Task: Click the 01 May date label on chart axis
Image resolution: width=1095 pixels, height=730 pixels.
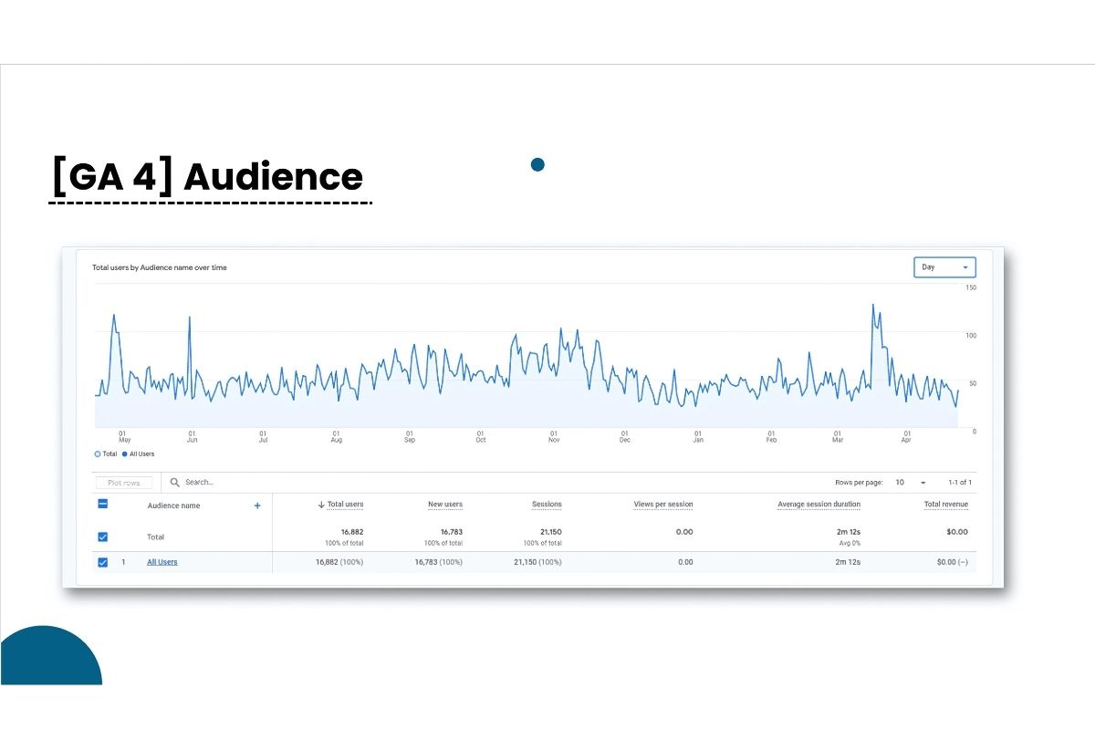Action: [124, 436]
